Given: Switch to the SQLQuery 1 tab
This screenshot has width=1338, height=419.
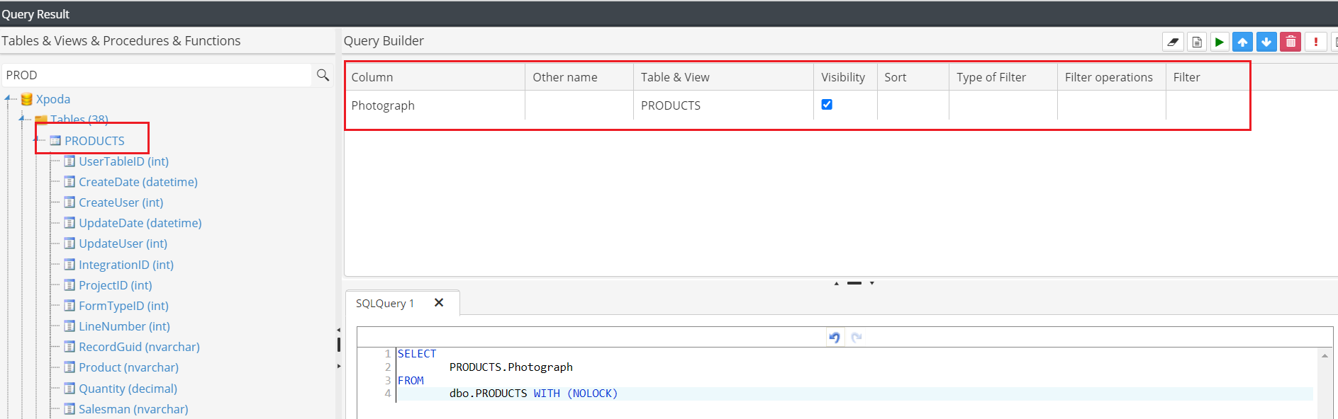Looking at the screenshot, I should 385,304.
